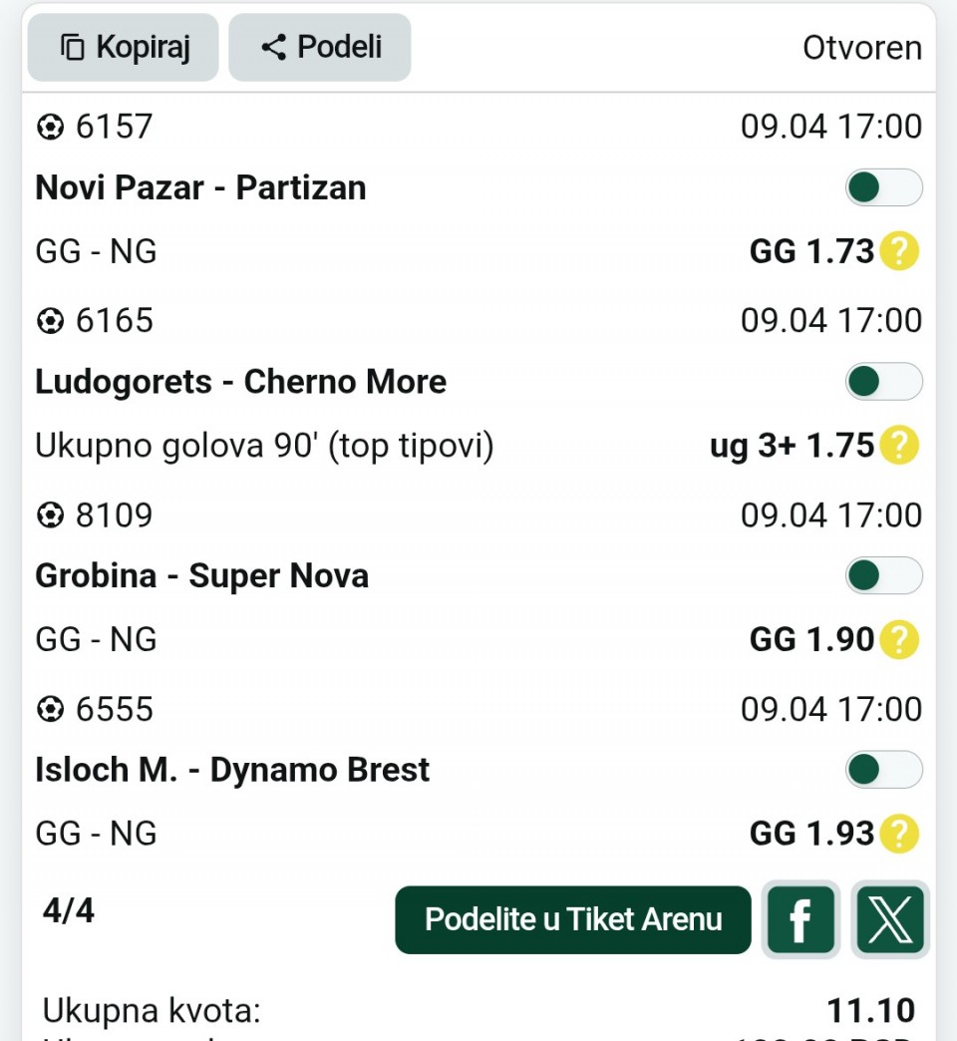Select the Isloch M. - Dynamo Brest match
This screenshot has width=957, height=1041.
click(x=232, y=770)
